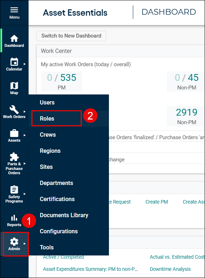Click the 535 PM work orders count
The image size is (205, 278).
point(68,78)
